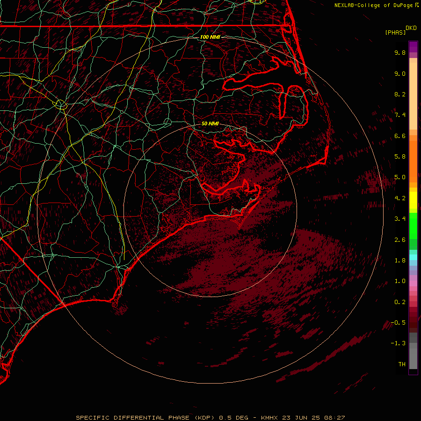Viewport: 421px width, 421px height.
Task: Click the 1.8 scale value
Action: coord(400,261)
